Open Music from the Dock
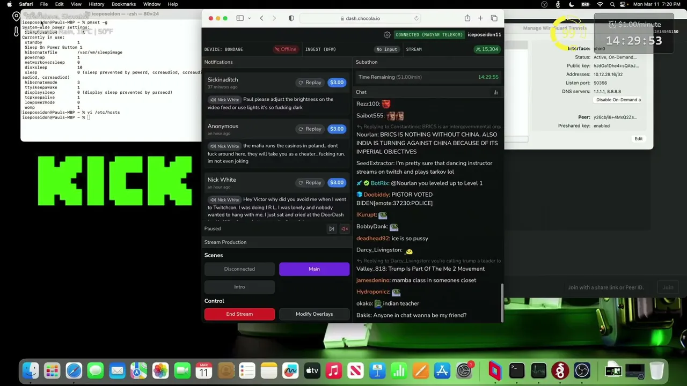 tap(334, 370)
